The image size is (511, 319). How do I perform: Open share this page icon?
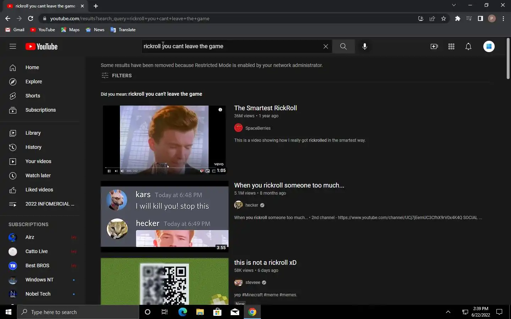432,18
